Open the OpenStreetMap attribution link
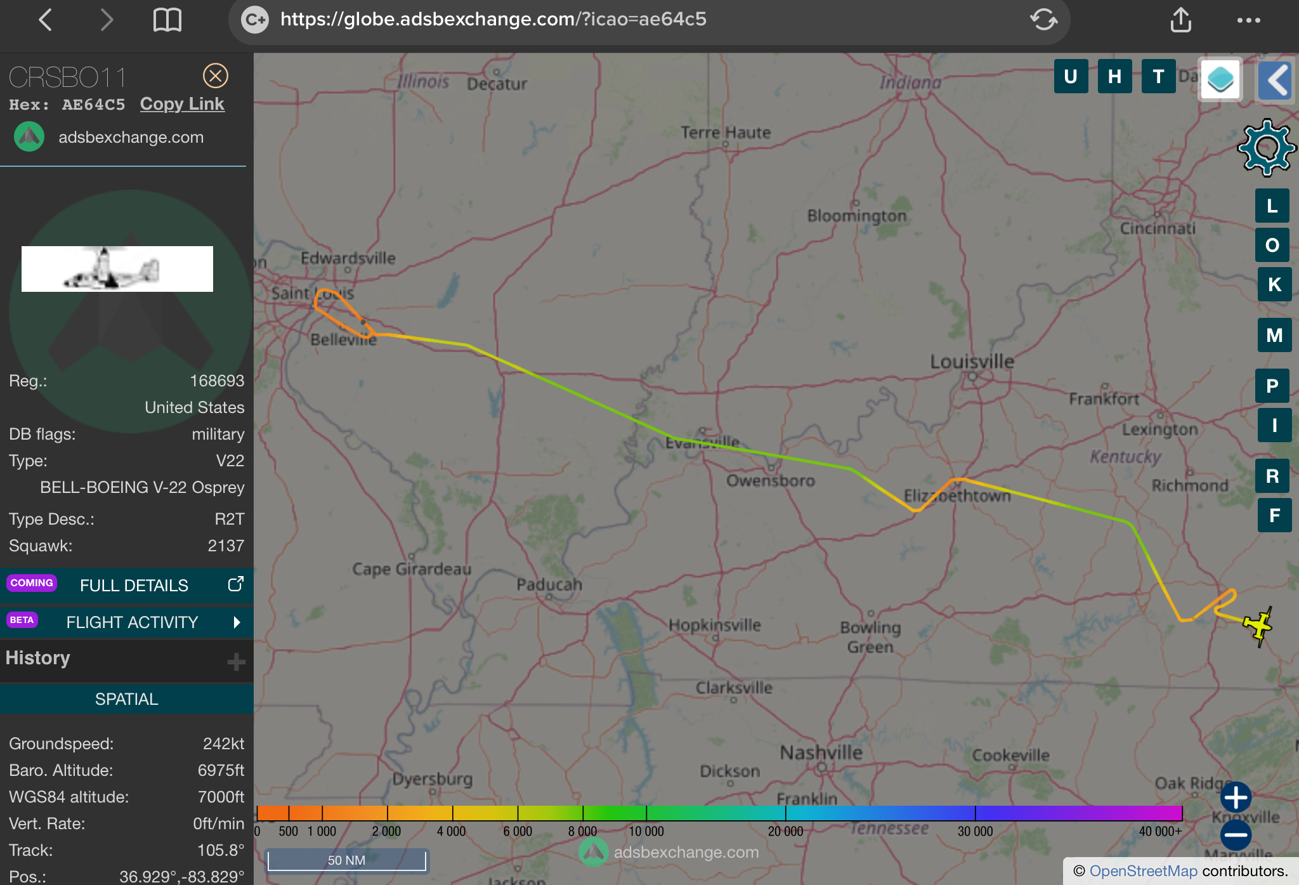The height and width of the screenshot is (885, 1299). tap(1143, 871)
